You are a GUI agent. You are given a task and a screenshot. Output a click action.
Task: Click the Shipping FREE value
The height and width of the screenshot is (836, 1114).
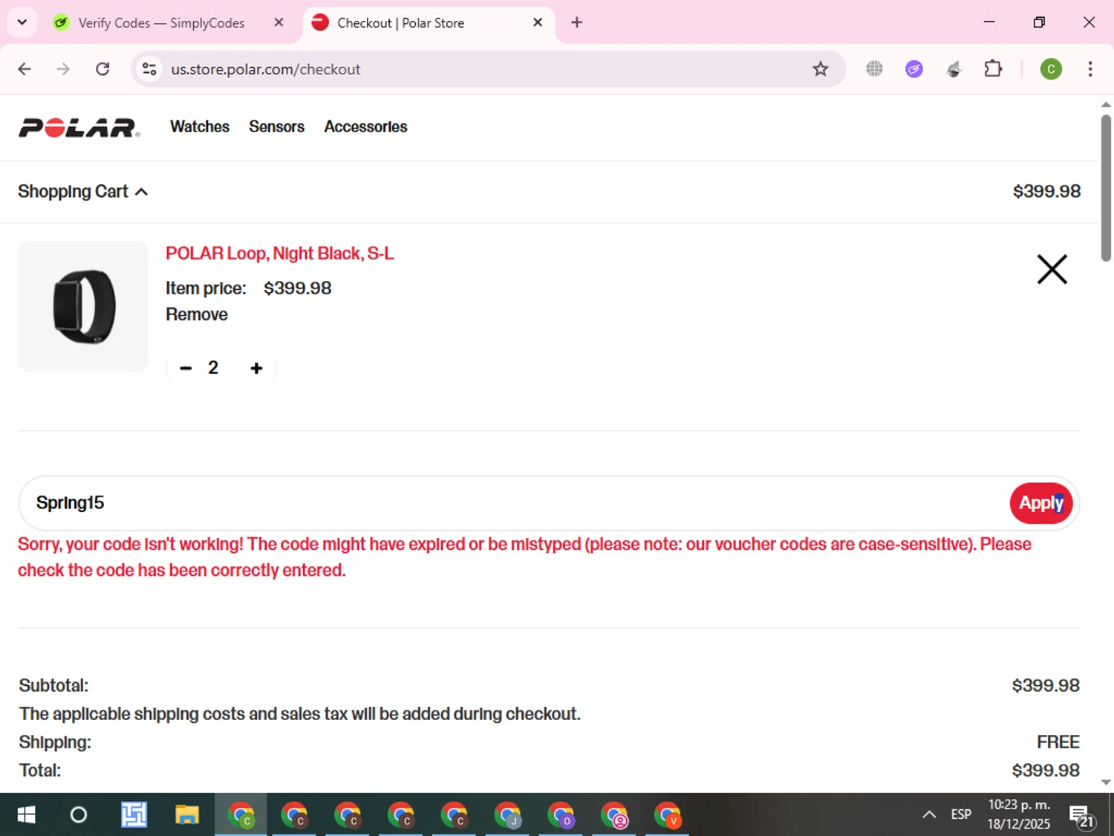(x=1058, y=742)
